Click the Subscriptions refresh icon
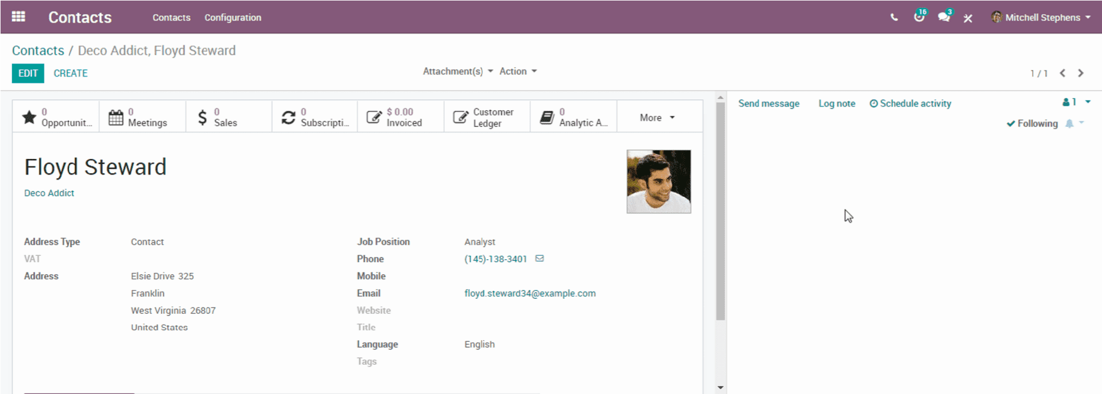The image size is (1102, 394). (x=288, y=117)
